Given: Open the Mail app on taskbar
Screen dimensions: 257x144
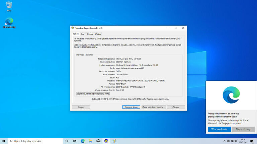Looking at the screenshot, I should pos(98,141).
